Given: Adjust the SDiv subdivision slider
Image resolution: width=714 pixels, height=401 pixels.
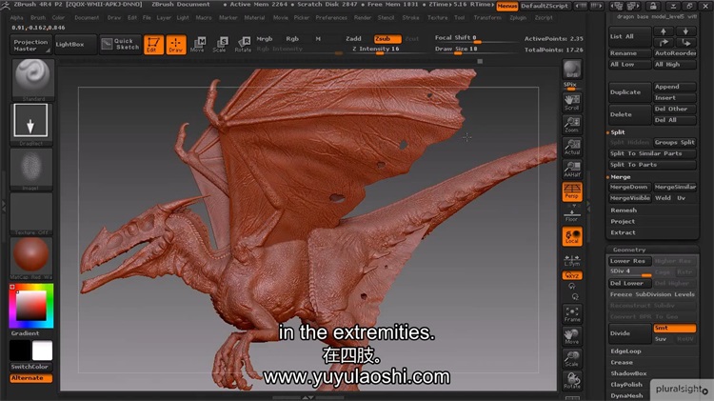Looking at the screenshot, I should (630, 272).
